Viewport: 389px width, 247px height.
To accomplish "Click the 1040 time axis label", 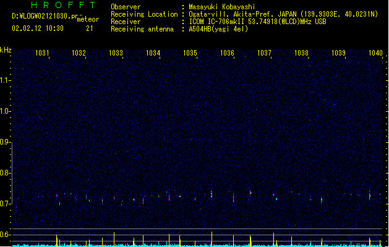I will (375, 53).
